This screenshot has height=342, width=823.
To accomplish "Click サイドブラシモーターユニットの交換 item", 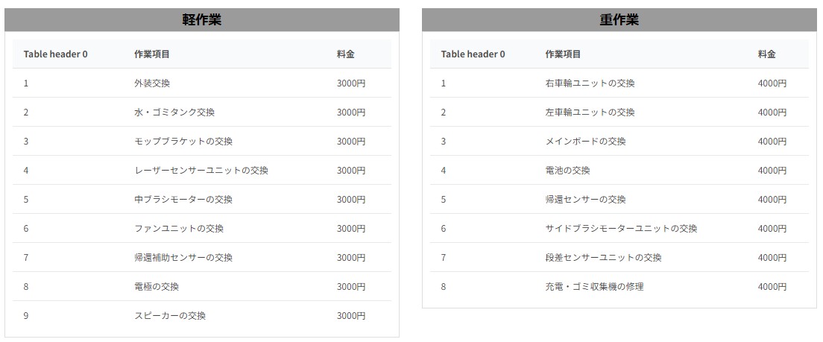I will click(621, 229).
